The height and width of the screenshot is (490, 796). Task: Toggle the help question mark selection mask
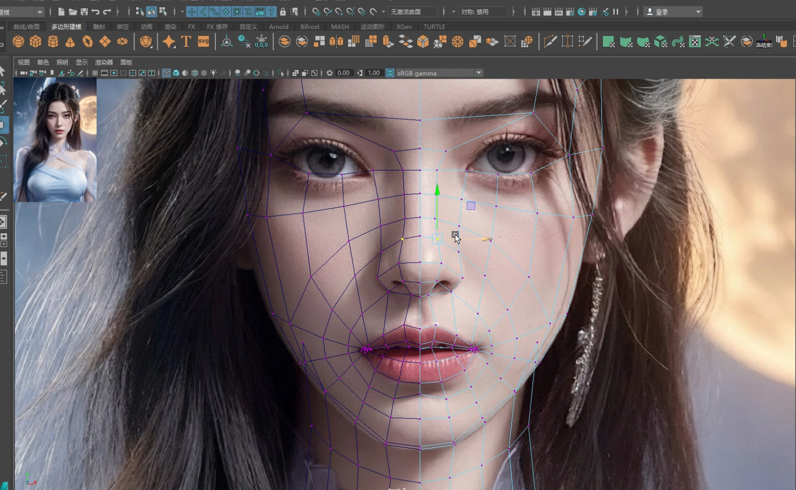pos(271,11)
